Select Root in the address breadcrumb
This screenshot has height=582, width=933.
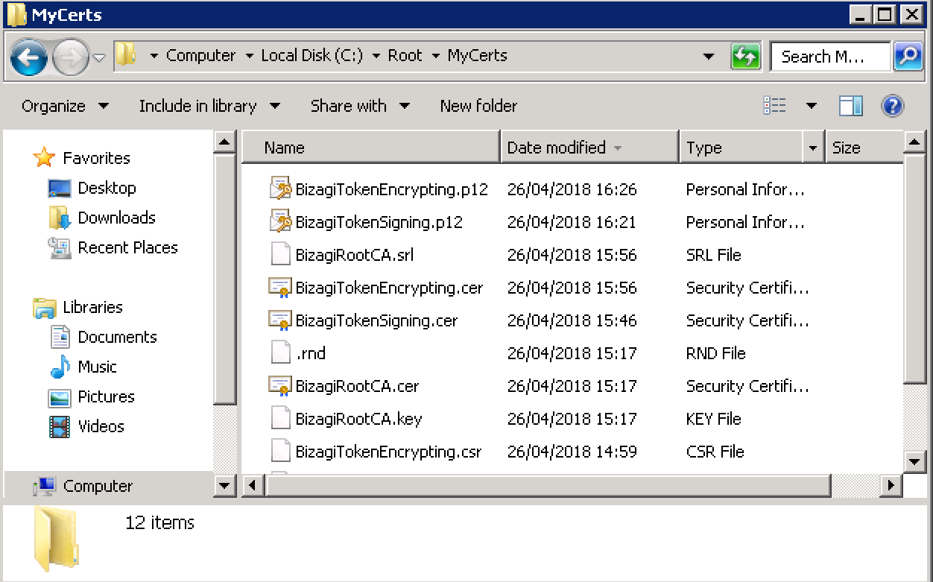point(405,56)
